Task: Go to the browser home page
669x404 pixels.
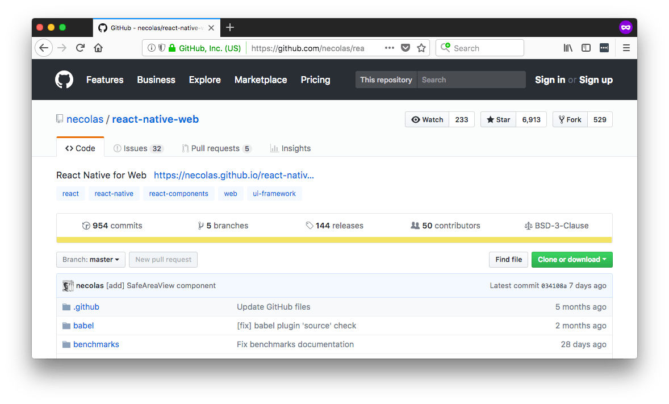Action: (98, 48)
